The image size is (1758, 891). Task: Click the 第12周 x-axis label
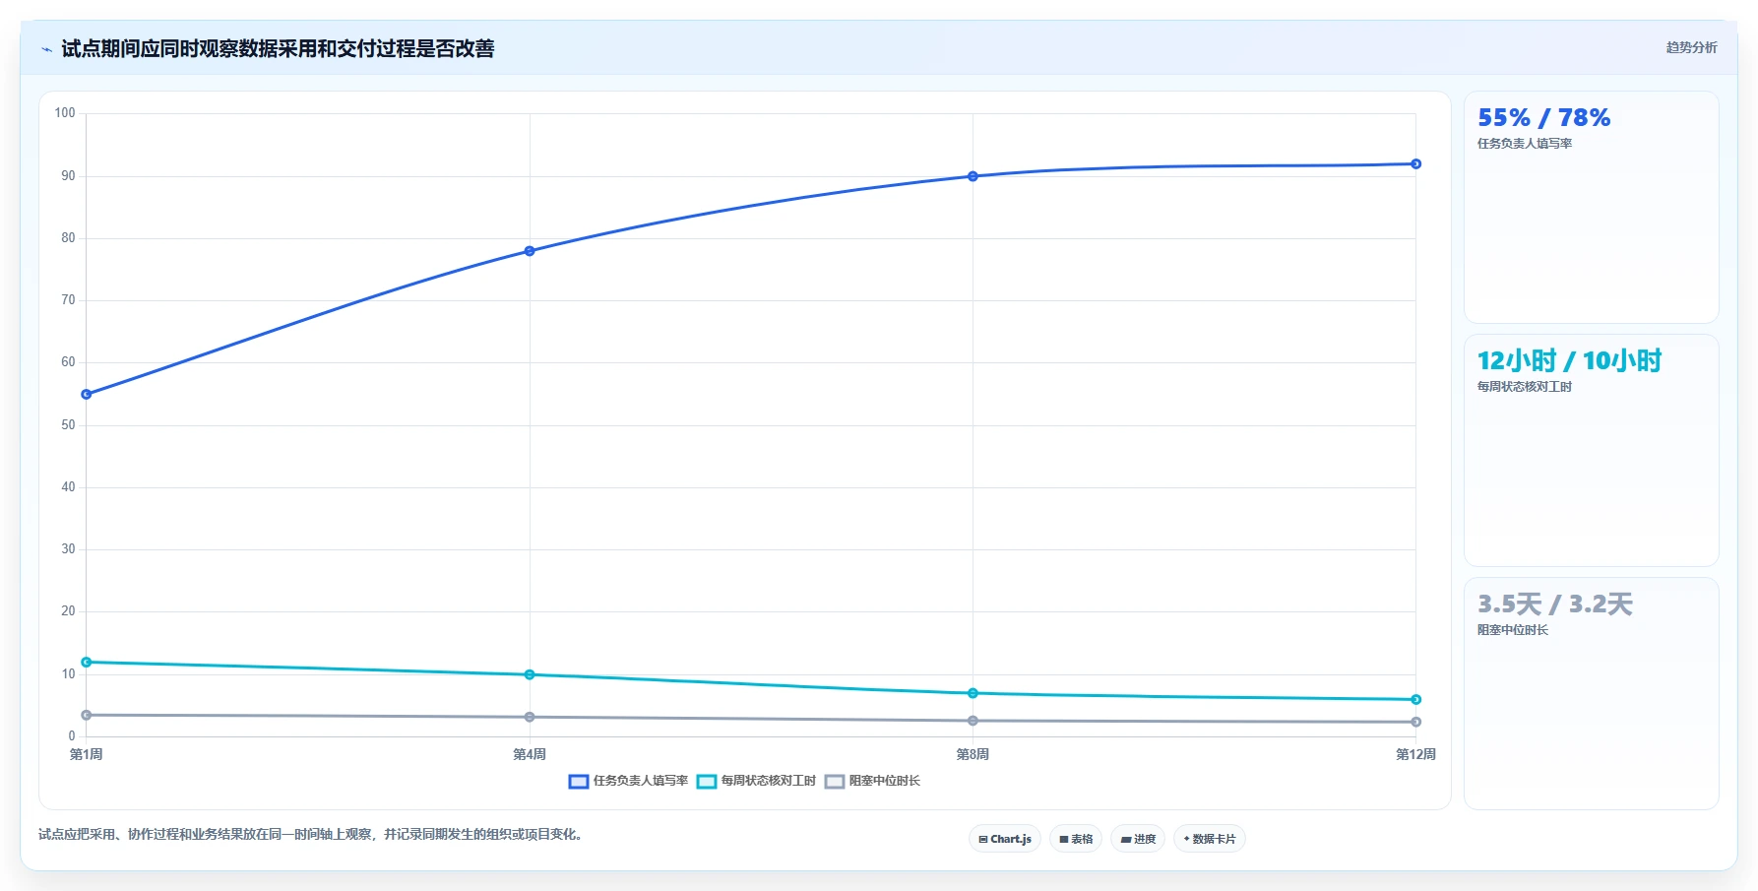click(x=1415, y=754)
